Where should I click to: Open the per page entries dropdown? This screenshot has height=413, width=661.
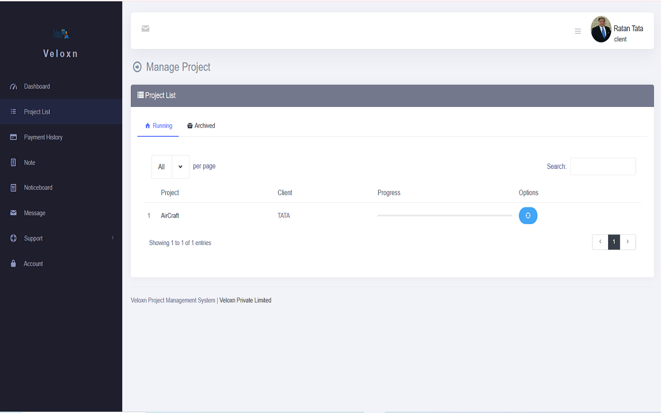click(x=170, y=166)
